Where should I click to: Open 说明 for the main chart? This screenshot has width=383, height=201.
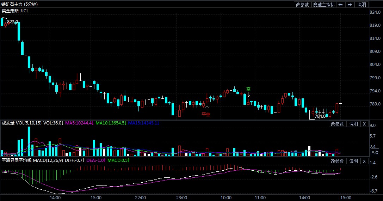pyautogui.click(x=362, y=4)
